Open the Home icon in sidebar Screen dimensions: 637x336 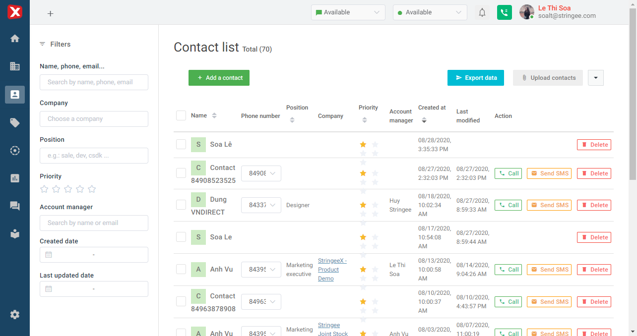(15, 39)
